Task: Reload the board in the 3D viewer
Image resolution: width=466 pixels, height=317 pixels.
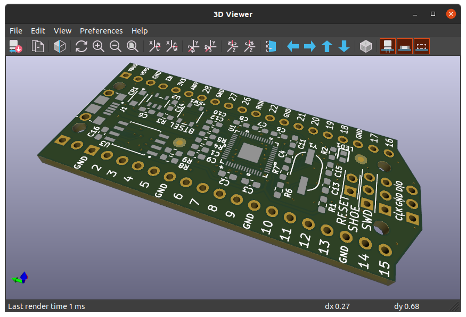Action: pos(16,46)
